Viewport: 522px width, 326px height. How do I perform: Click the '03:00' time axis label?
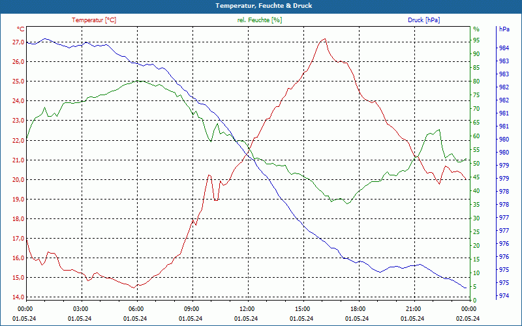tap(80, 308)
